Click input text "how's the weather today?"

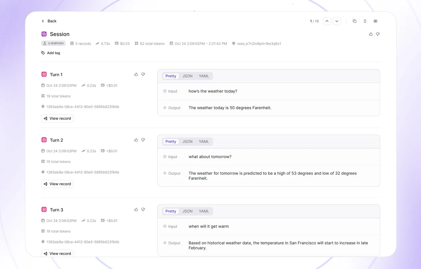point(213,91)
